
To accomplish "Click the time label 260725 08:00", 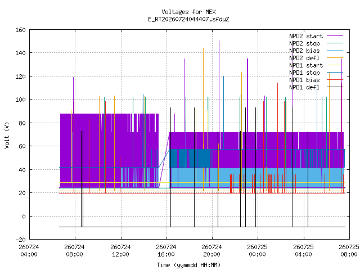I will point(349,251).
